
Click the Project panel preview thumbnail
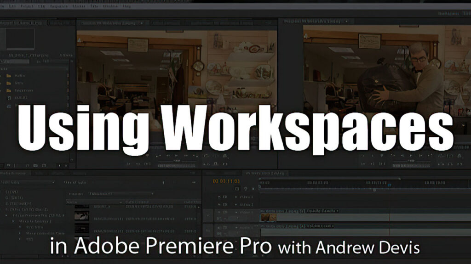20,39
